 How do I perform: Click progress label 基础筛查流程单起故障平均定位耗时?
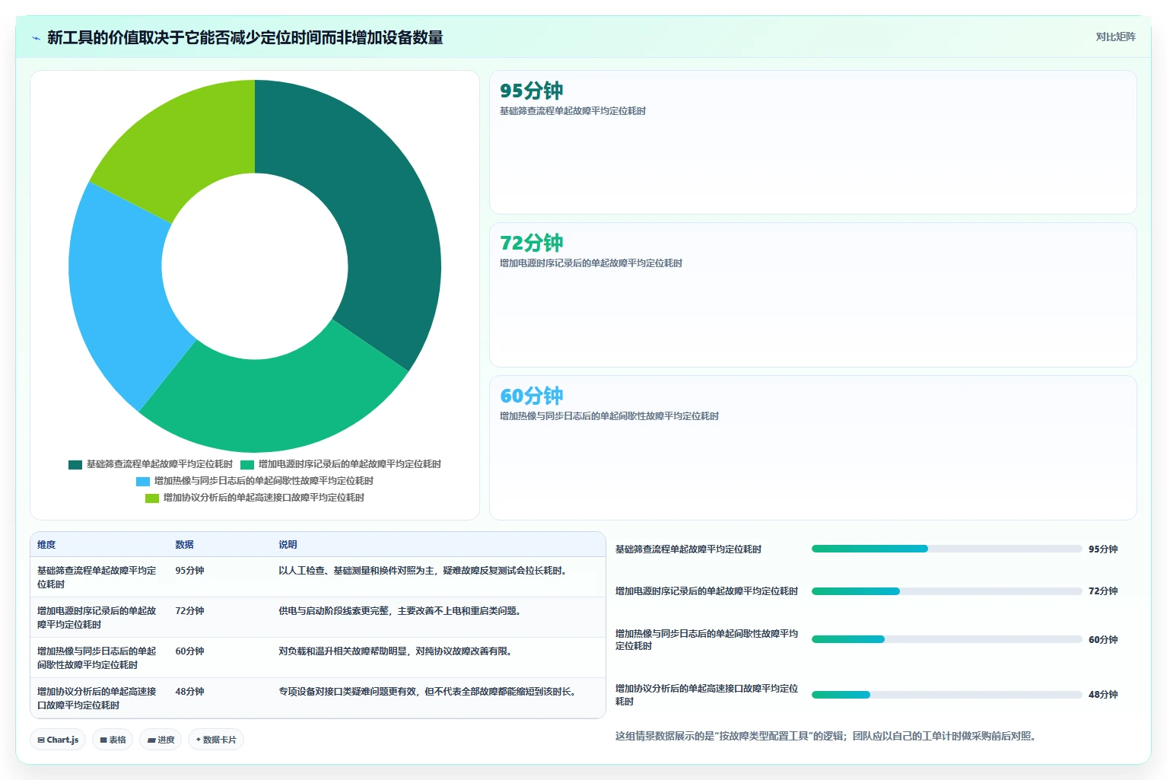click(x=688, y=549)
